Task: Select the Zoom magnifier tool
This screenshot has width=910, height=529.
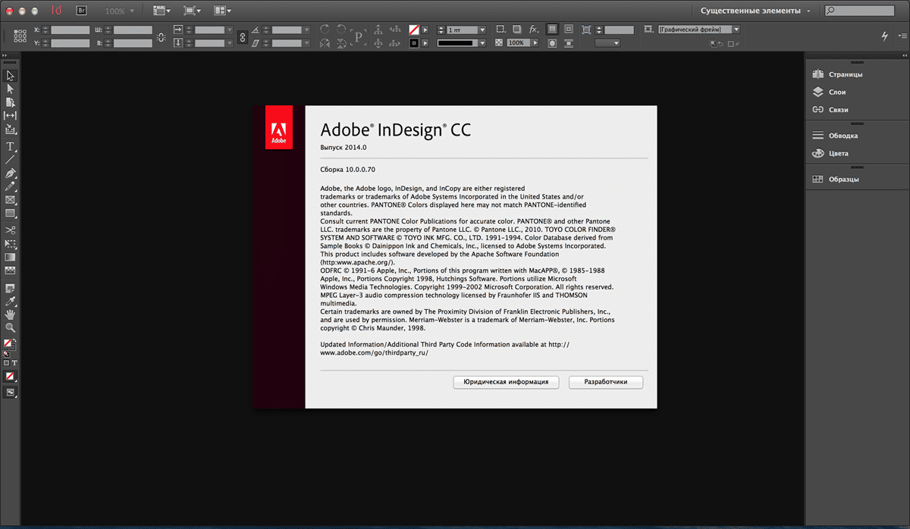Action: pyautogui.click(x=11, y=327)
